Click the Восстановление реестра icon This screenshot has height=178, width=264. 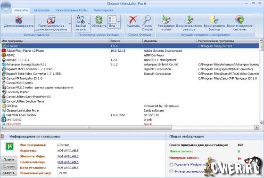click(189, 20)
